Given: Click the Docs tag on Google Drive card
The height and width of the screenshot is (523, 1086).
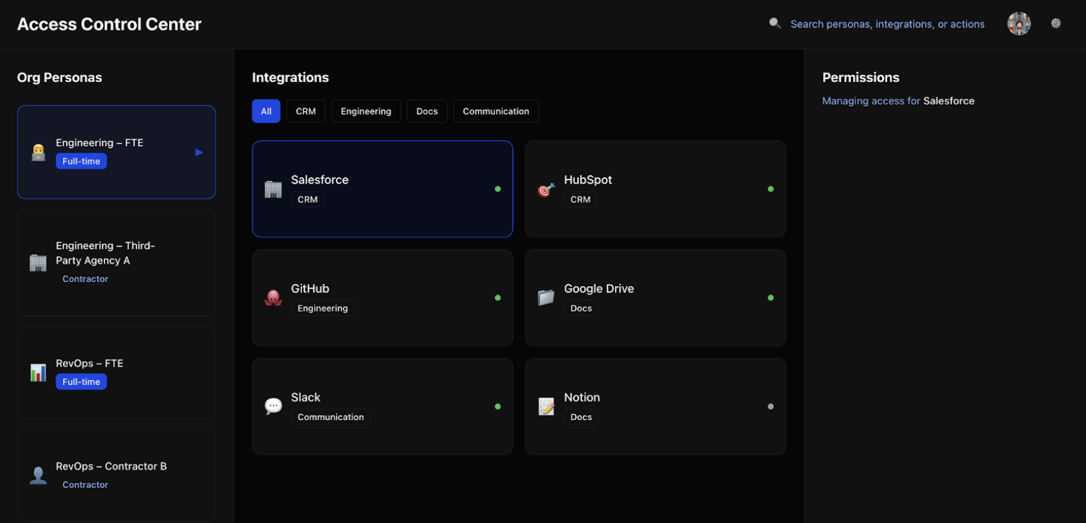Looking at the screenshot, I should [x=581, y=308].
